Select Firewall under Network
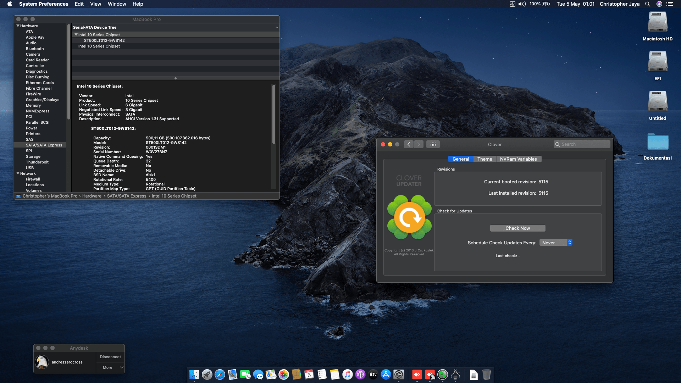The width and height of the screenshot is (681, 383). [x=33, y=179]
